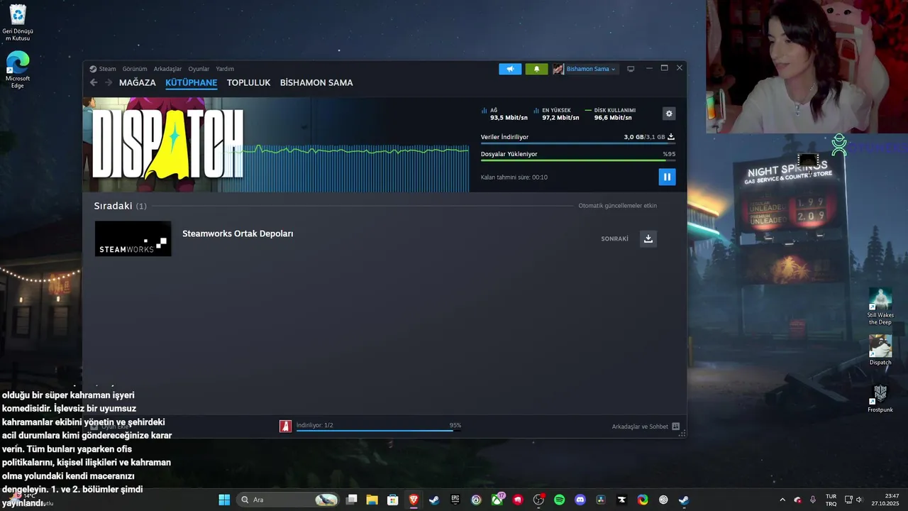This screenshot has height=511, width=908.
Task: Click SONRAKİ label for Steamworks item
Action: (x=615, y=238)
